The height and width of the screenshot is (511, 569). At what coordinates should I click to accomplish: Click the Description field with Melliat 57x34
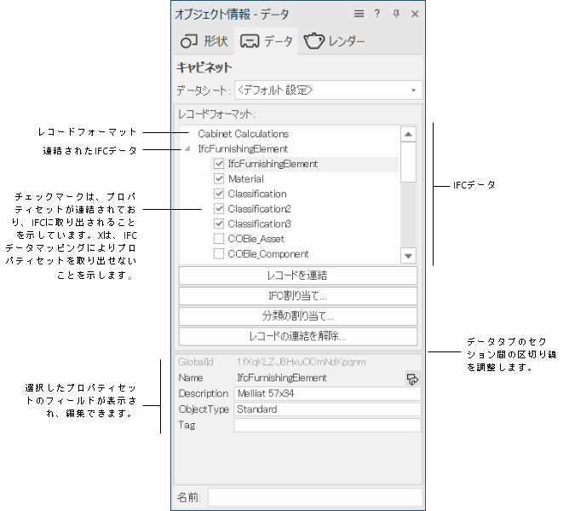328,393
